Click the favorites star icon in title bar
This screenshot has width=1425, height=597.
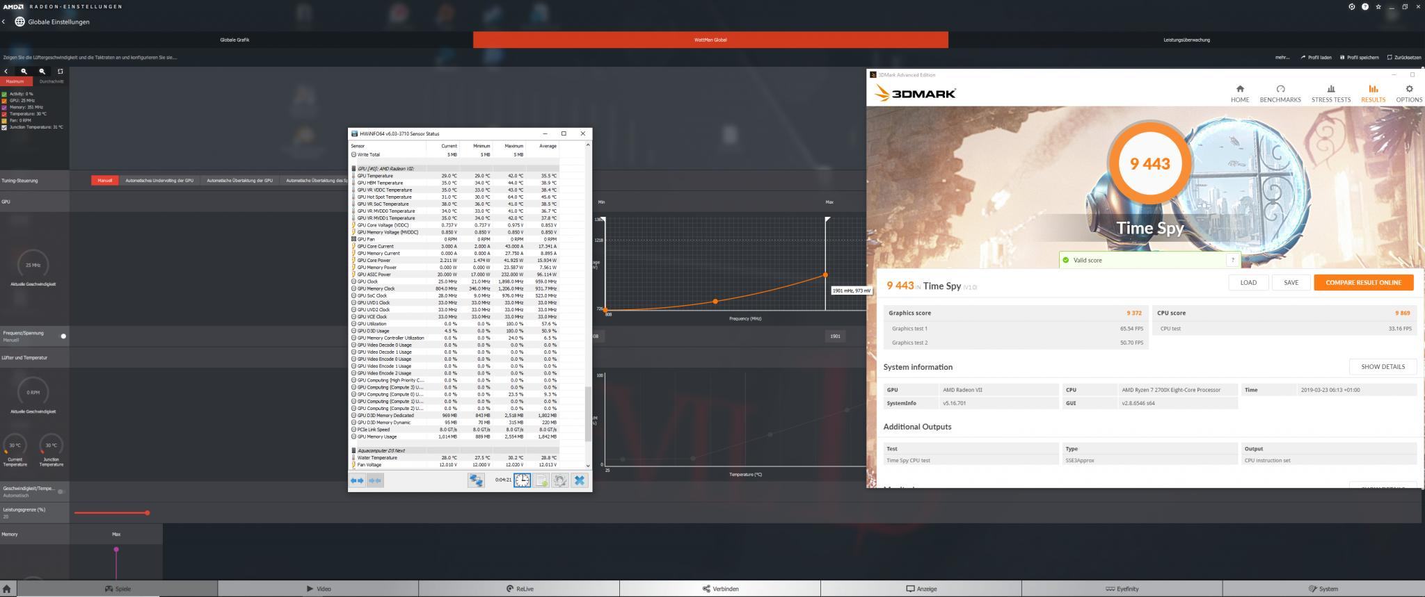[1378, 7]
